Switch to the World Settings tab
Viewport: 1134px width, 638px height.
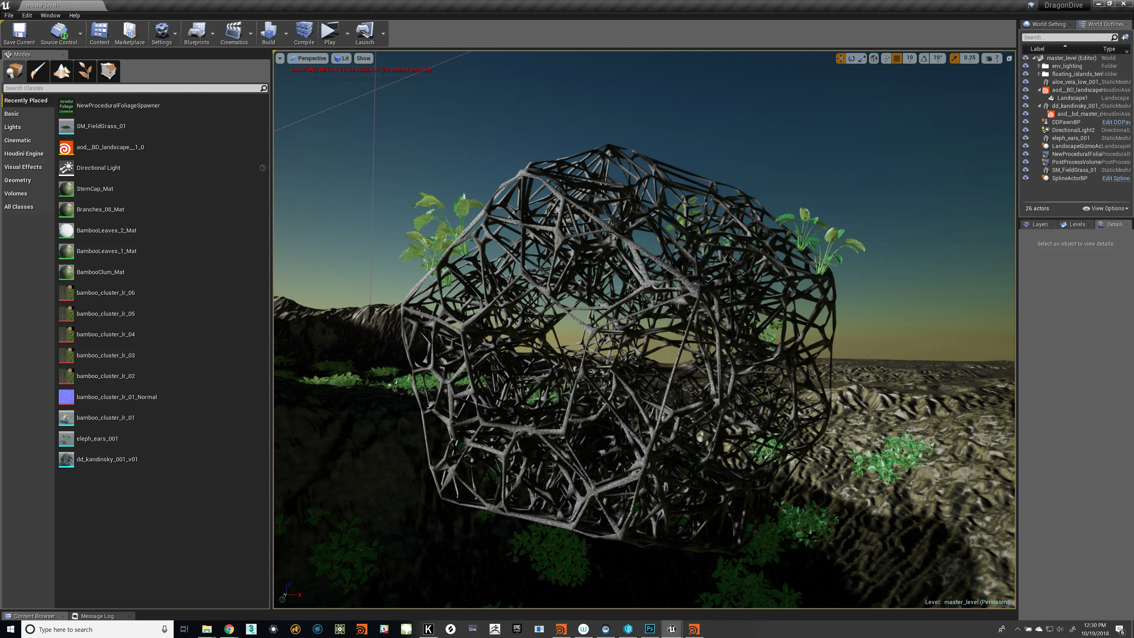click(1048, 24)
